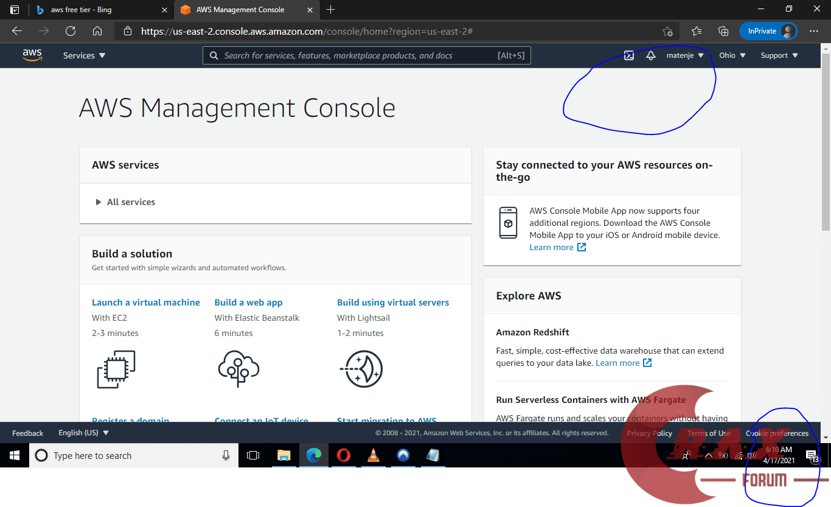
Task: Open the Services dropdown menu
Action: (x=84, y=55)
